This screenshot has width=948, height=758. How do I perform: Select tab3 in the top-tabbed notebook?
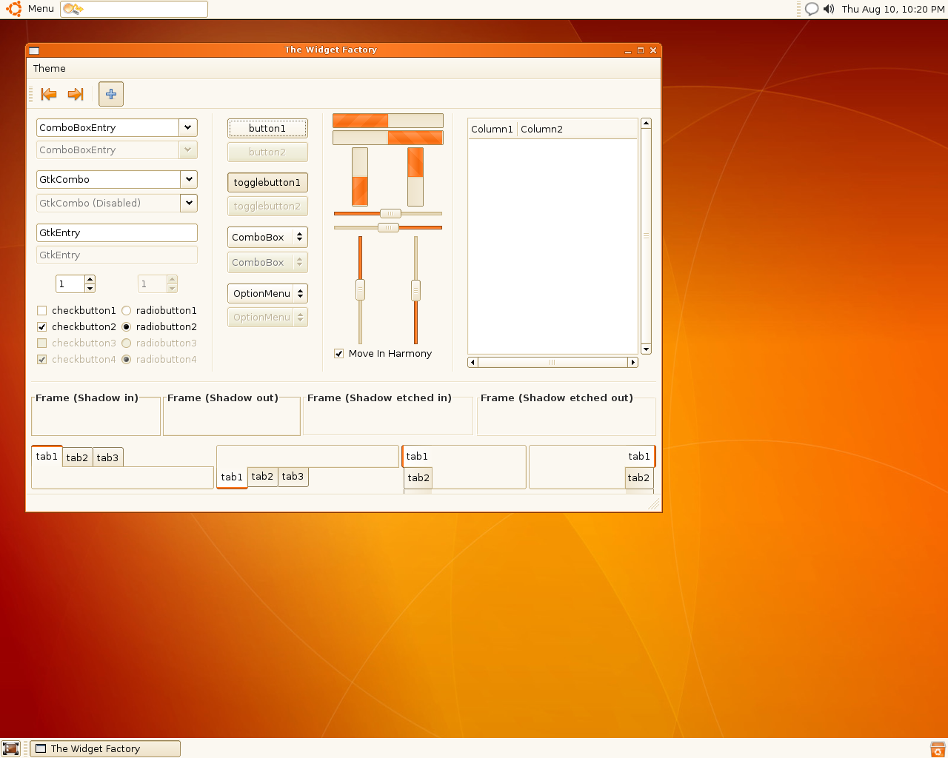(108, 457)
